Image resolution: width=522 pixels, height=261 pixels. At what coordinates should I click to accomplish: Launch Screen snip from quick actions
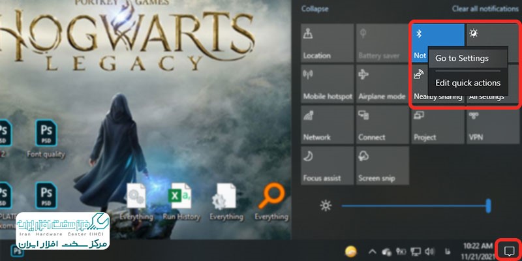coord(382,166)
